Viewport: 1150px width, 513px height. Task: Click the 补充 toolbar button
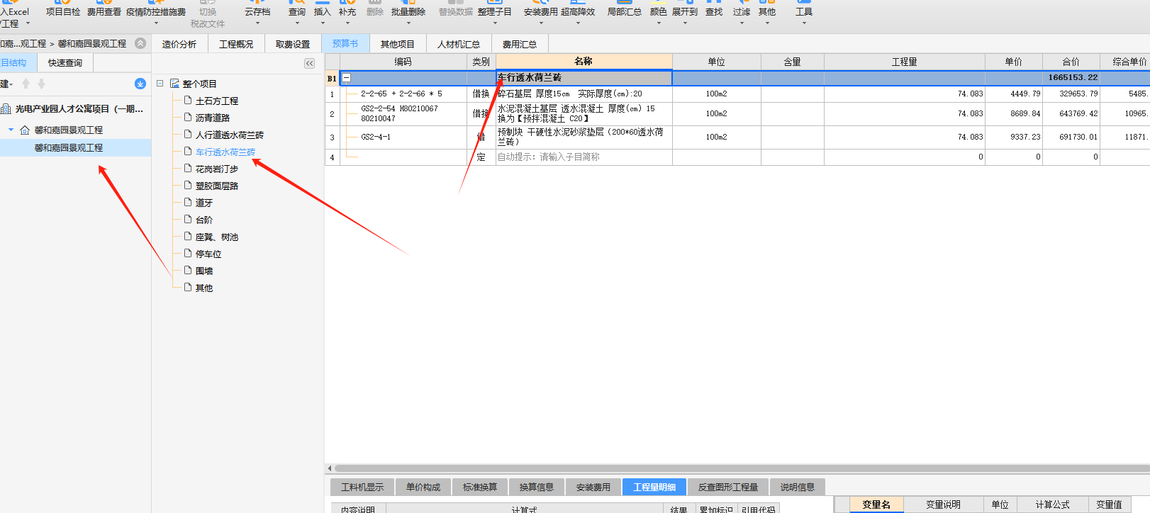pyautogui.click(x=347, y=11)
